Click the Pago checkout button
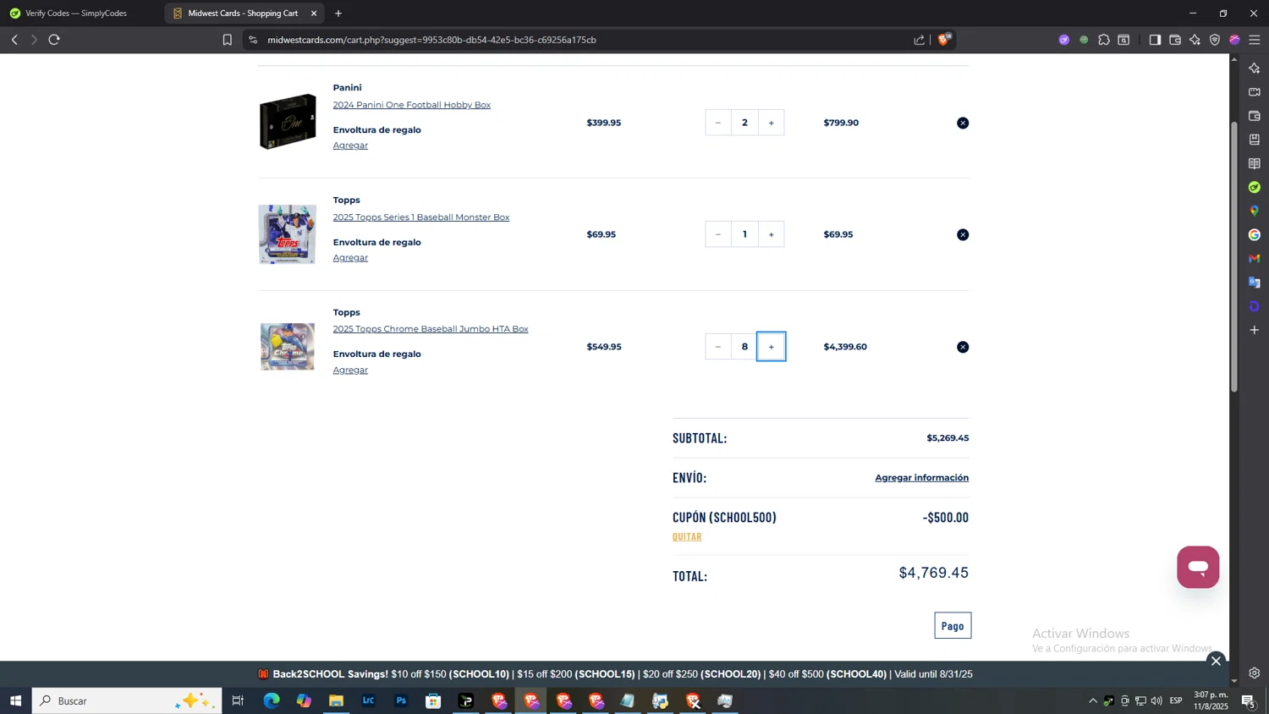 (953, 626)
